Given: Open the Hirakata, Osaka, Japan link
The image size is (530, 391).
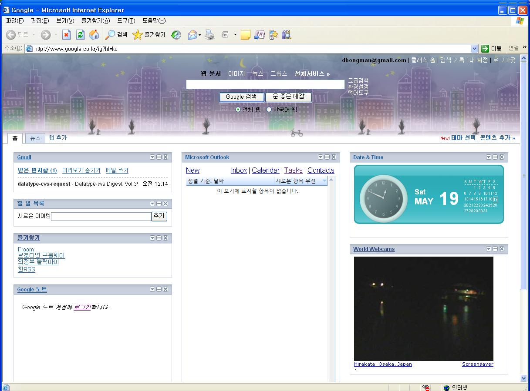Looking at the screenshot, I should [383, 364].
